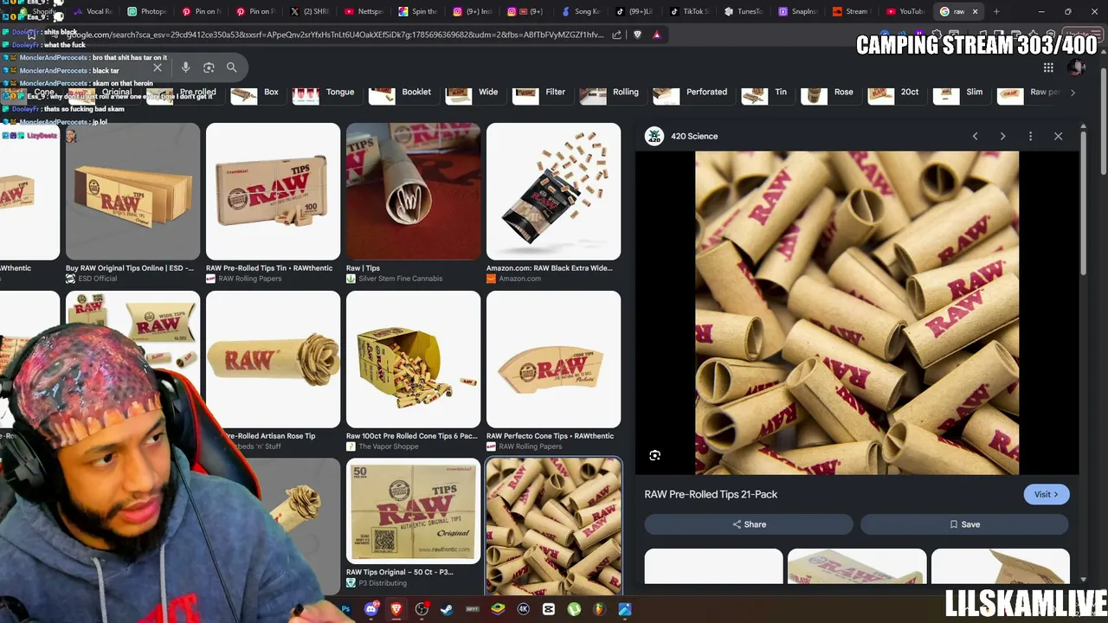1108x623 pixels.
Task: Open Amazon RAW Black Extra Wide result
Action: [x=553, y=203]
